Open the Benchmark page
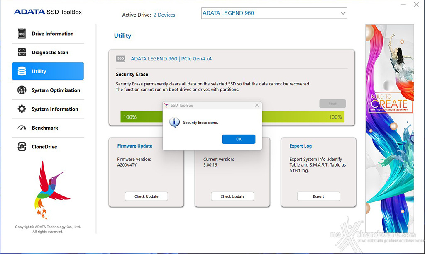 tap(48, 128)
